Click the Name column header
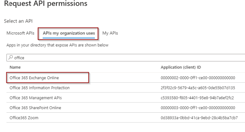Image resolution: width=245 pixels, height=132 pixels. pos(15,67)
